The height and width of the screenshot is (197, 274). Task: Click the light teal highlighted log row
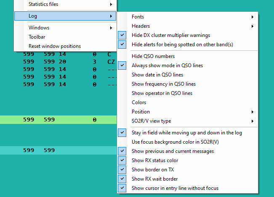[x=59, y=150]
